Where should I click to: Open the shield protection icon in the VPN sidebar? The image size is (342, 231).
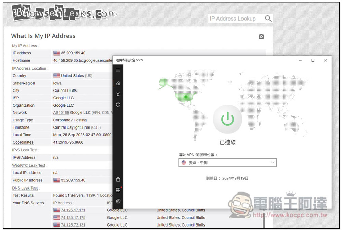tap(118, 105)
